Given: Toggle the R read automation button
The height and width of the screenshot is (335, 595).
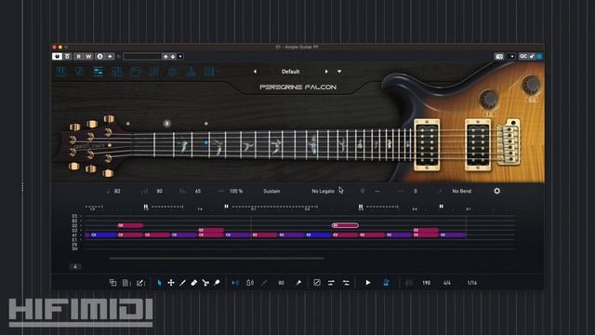Looking at the screenshot, I should coord(78,56).
